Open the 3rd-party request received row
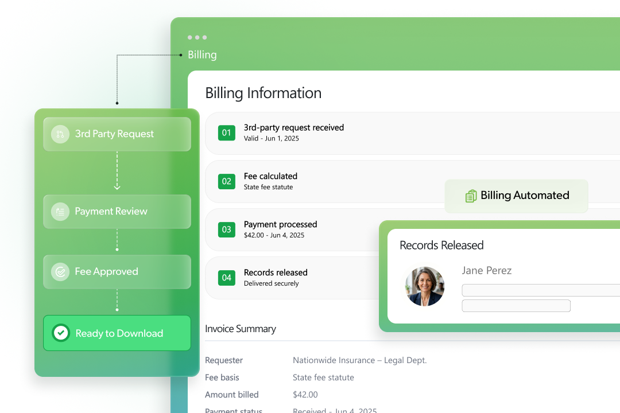Image resolution: width=620 pixels, height=413 pixels. tap(412, 133)
